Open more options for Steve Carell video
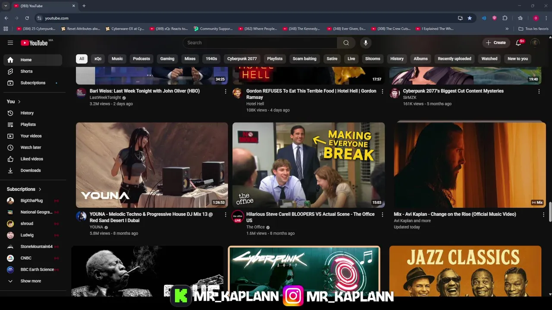This screenshot has width=552, height=310. pyautogui.click(x=382, y=214)
